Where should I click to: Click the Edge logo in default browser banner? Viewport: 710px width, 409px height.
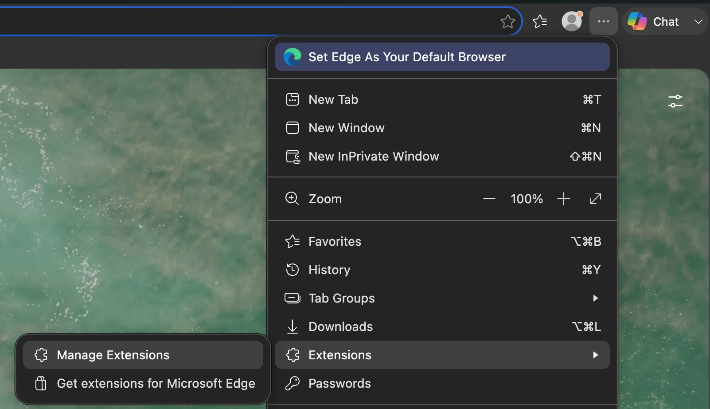[x=293, y=57]
